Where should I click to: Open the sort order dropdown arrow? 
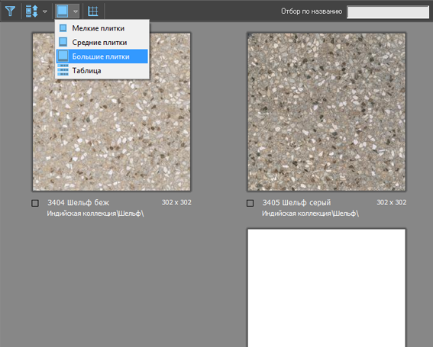point(45,11)
